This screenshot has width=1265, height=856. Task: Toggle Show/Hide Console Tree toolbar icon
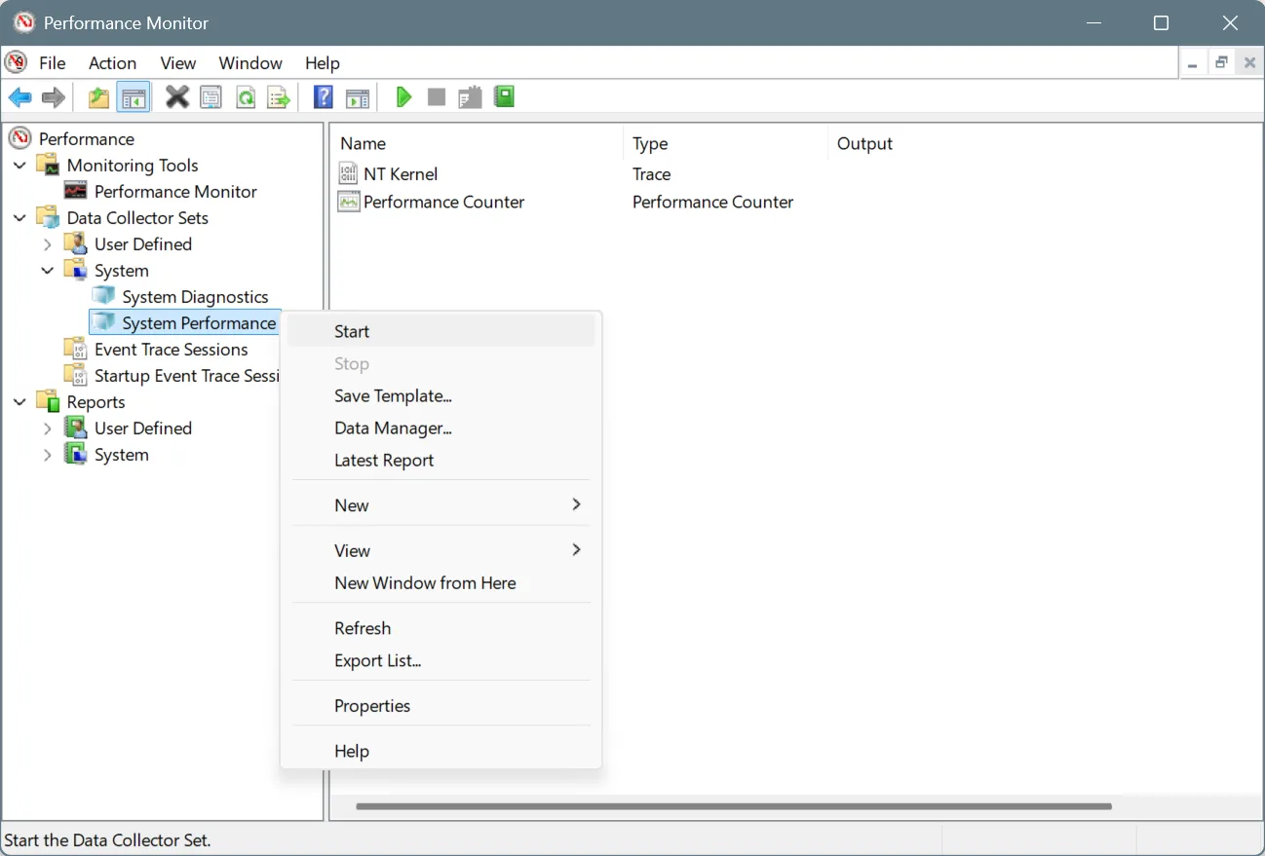(134, 97)
